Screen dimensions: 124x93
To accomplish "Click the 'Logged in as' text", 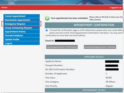I will [116, 7].
